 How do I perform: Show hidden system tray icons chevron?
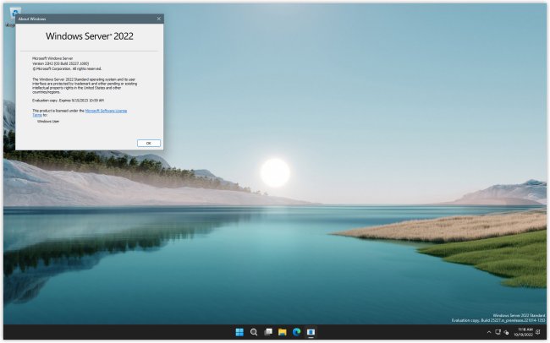click(489, 332)
